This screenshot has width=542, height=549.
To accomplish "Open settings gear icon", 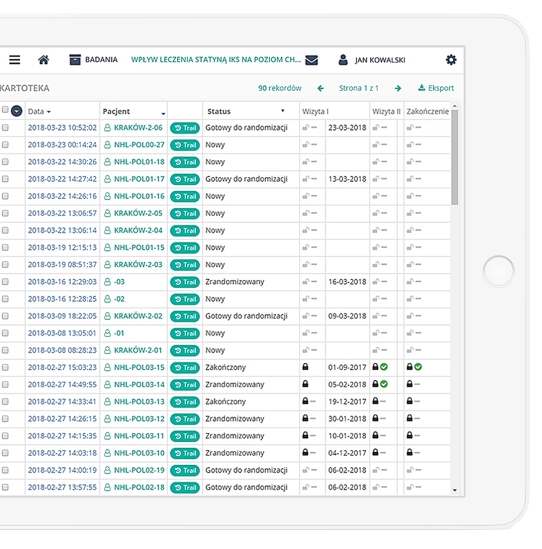I will [x=451, y=59].
